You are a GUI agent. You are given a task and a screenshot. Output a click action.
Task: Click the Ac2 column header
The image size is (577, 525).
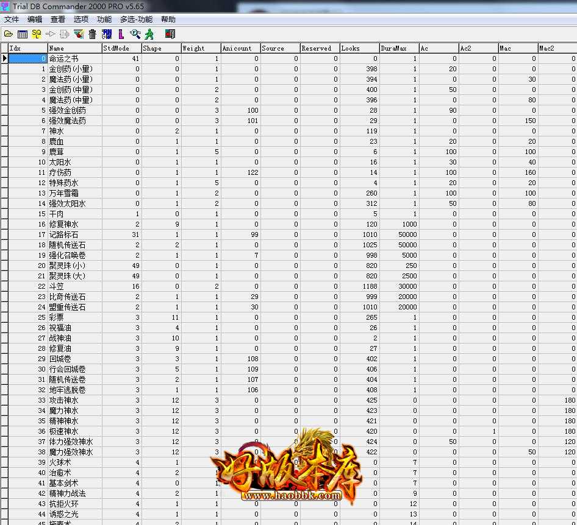pyautogui.click(x=479, y=48)
